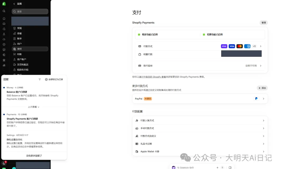Open Analytics bar chart icon in rail
This screenshot has width=281, height=169.
pyautogui.click(x=4, y=65)
